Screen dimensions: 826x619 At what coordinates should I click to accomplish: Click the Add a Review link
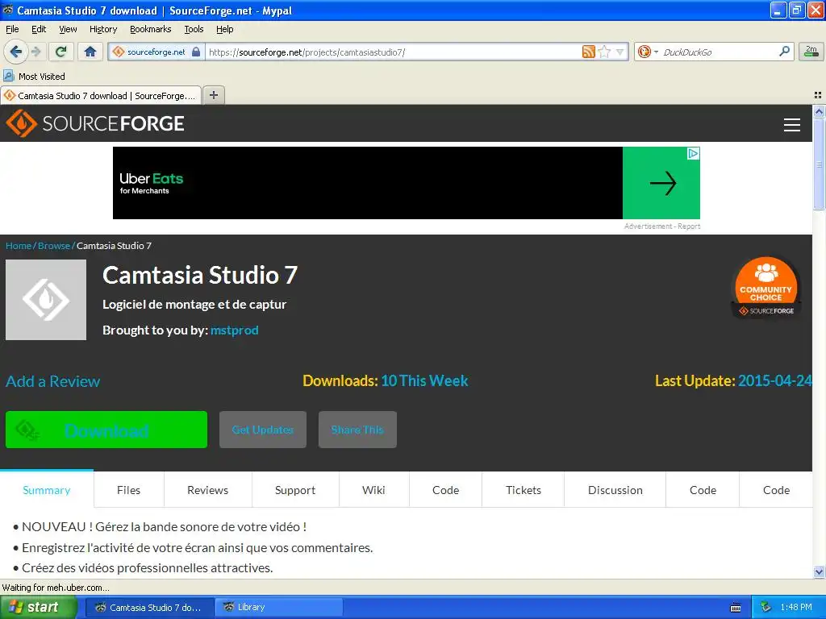point(52,381)
